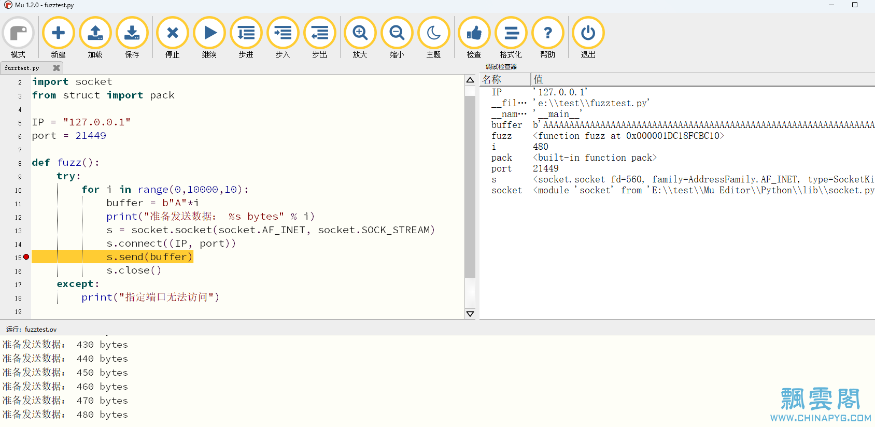This screenshot has height=427, width=875.
Task: Click the 运行: fuzztest.py panel title
Action: click(x=32, y=329)
